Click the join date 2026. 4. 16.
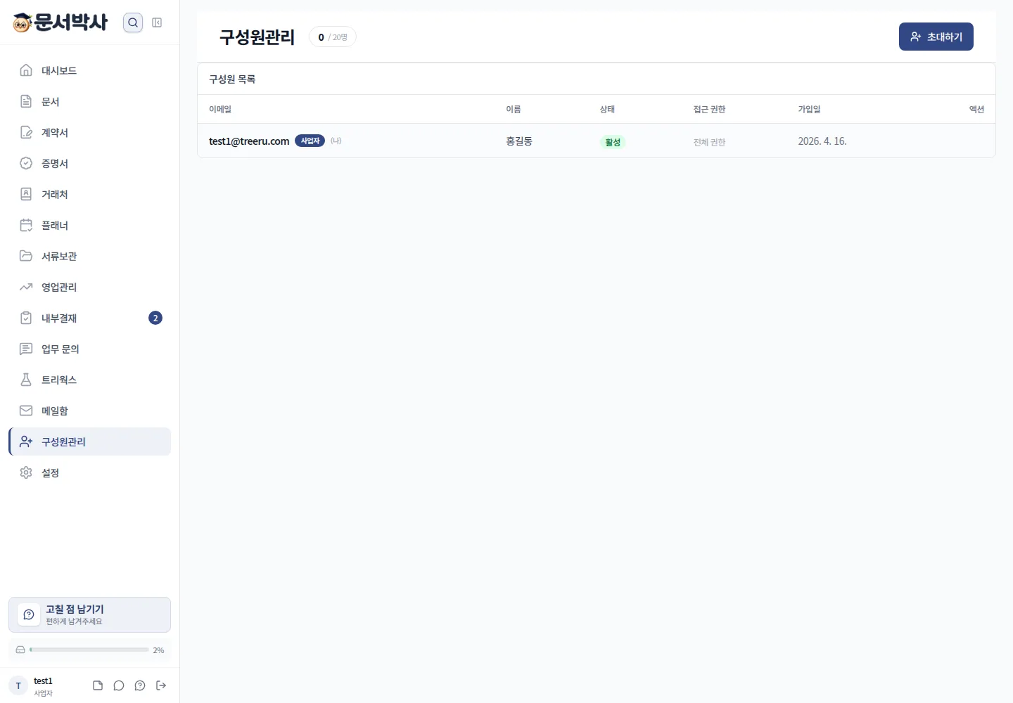1013x703 pixels. tap(822, 141)
